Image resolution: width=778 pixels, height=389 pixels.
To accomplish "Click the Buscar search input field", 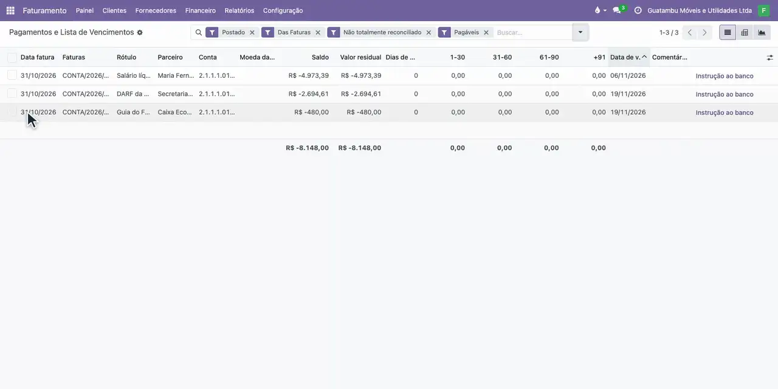I will (x=533, y=32).
